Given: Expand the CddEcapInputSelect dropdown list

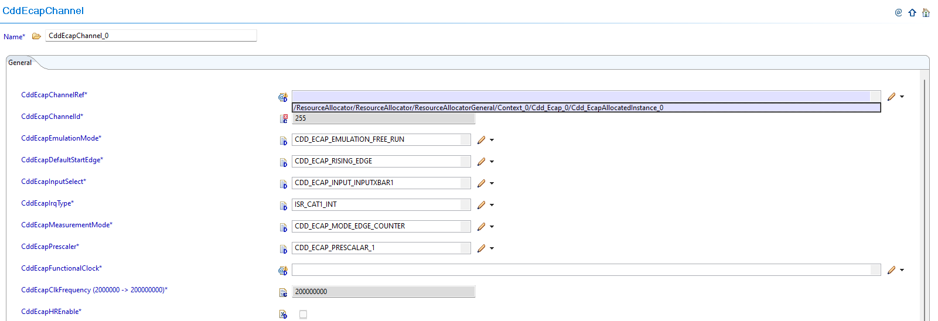Looking at the screenshot, I should click(x=465, y=183).
